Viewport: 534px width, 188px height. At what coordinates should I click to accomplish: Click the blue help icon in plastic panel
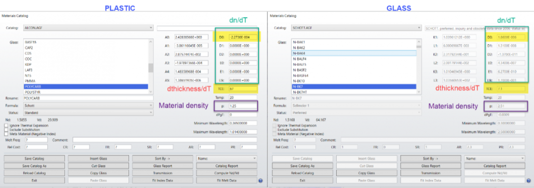[260, 181]
